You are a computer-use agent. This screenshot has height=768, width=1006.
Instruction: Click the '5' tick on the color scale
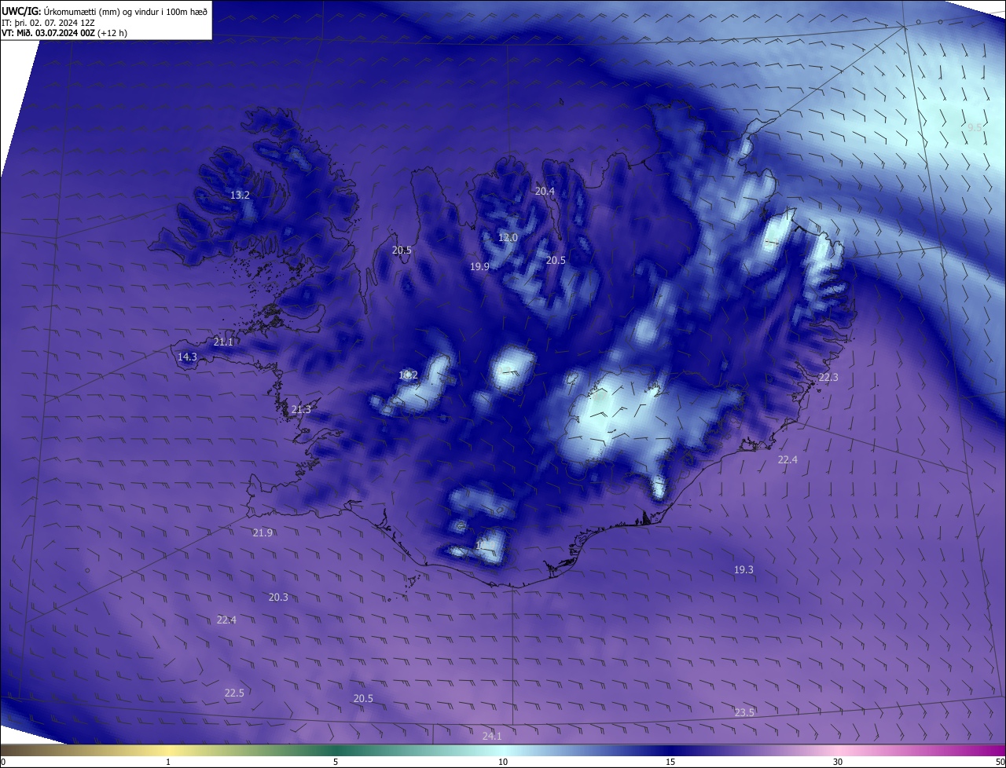336,762
